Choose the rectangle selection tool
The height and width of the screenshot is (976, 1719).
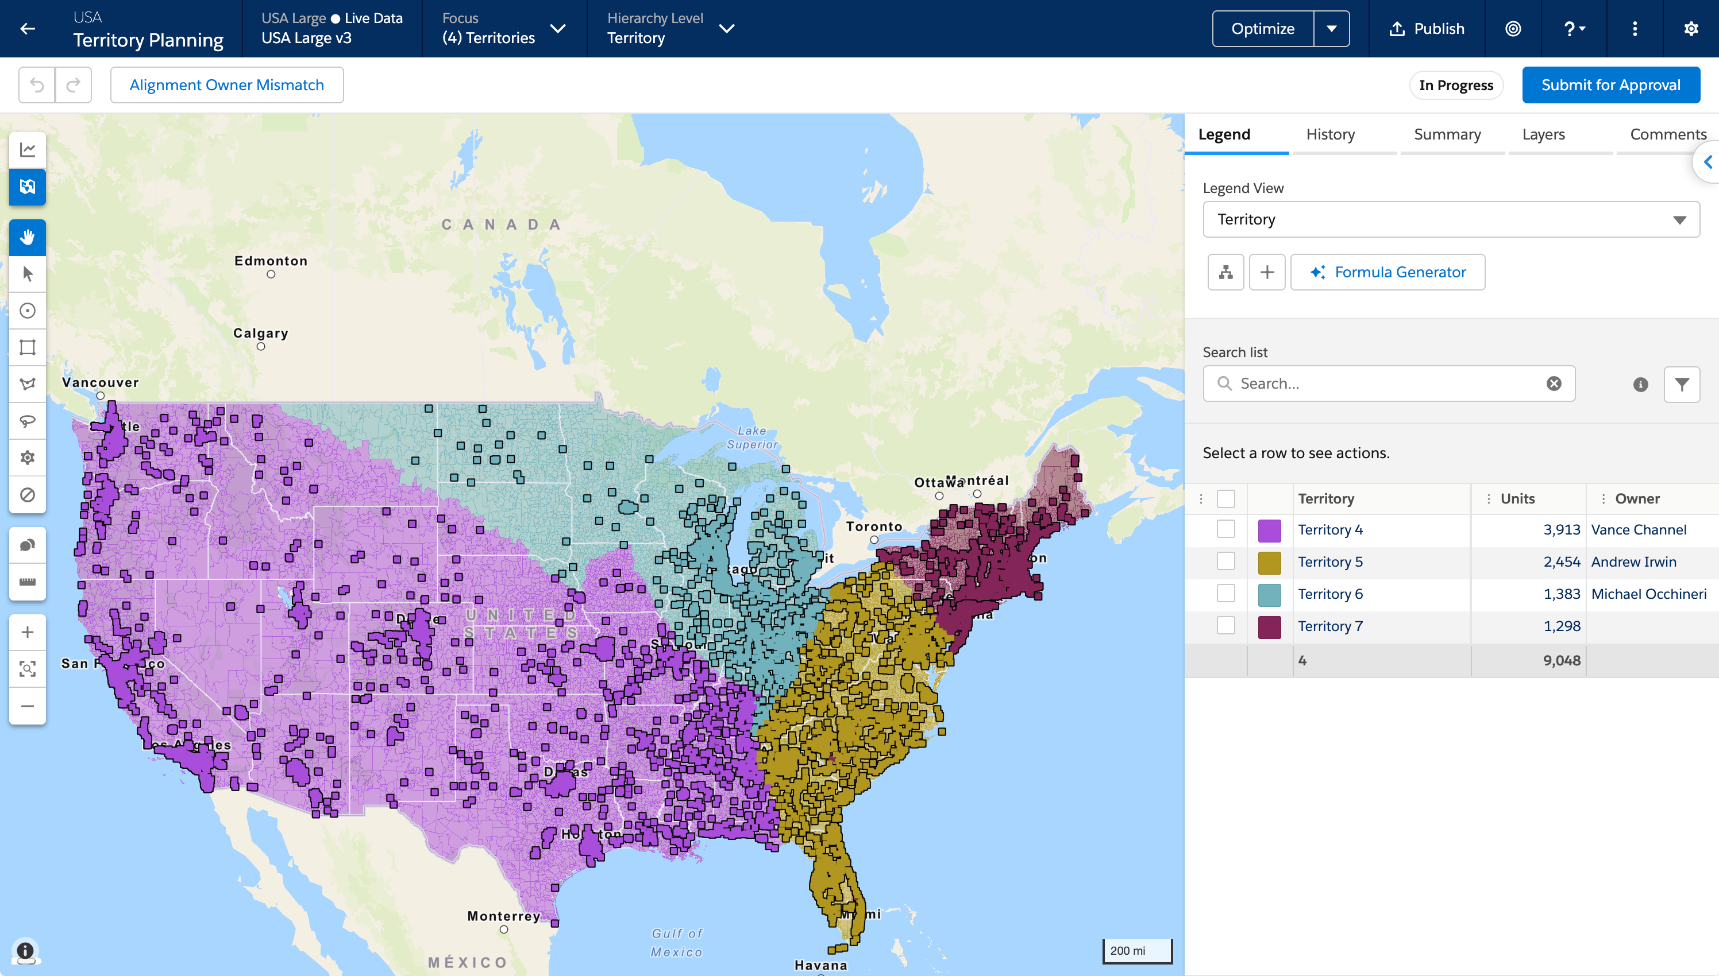pyautogui.click(x=28, y=347)
